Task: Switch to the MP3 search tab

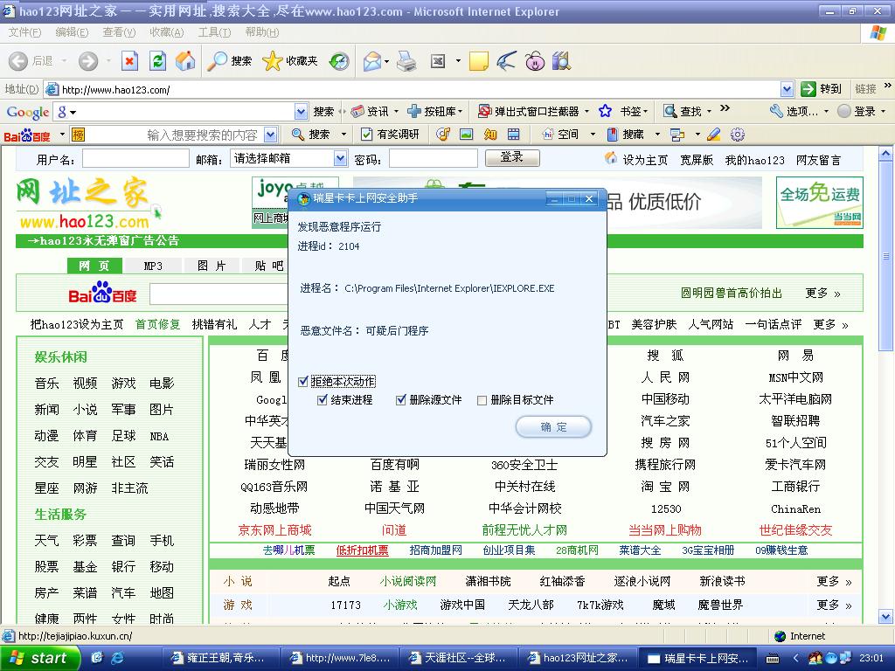Action: 153,266
